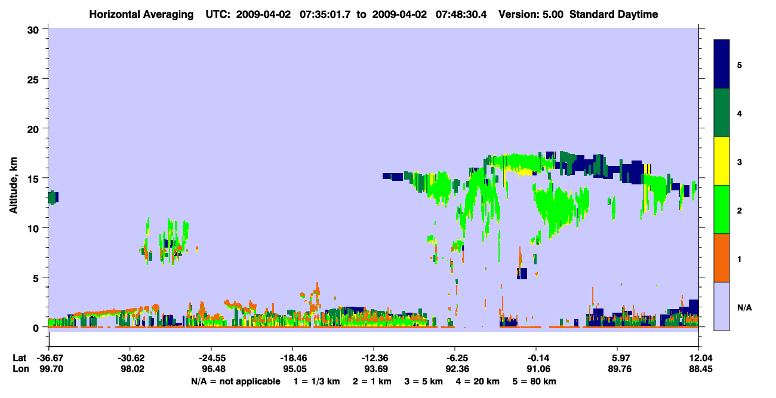Click the 'Standard Daytime' text
776x398 pixels.
[614, 14]
